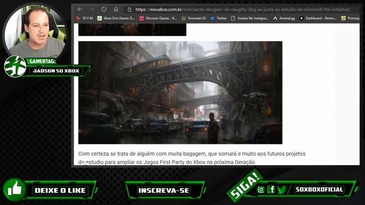Click the GAMERTAG: label

(x=43, y=61)
